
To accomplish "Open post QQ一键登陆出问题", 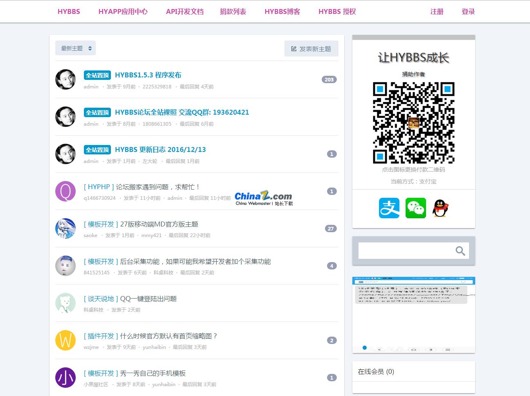I will pyautogui.click(x=148, y=299).
